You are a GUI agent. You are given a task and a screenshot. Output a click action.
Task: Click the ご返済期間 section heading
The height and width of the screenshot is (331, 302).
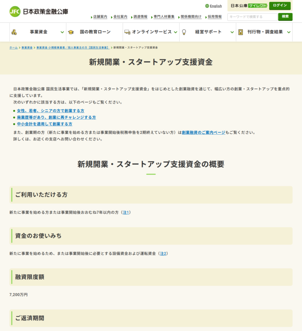(30, 318)
